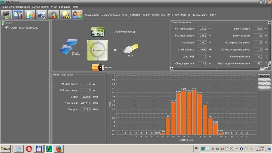
Task: Click the books with bar chart icon
Action: point(53,15)
